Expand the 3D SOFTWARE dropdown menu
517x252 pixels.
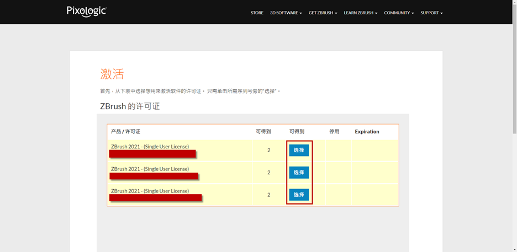coord(286,13)
